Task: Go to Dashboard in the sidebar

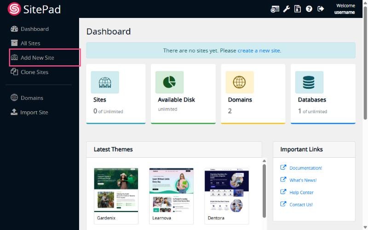Action: (34, 29)
